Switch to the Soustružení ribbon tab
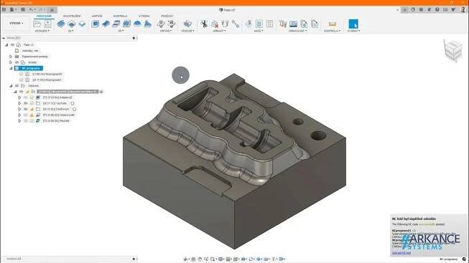The height and width of the screenshot is (263, 469). (x=72, y=16)
